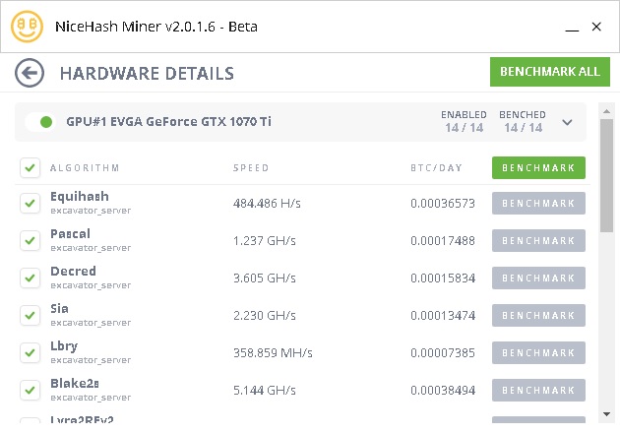The width and height of the screenshot is (620, 433).
Task: Click the 2.230 GH/s speed value
Action: click(264, 316)
